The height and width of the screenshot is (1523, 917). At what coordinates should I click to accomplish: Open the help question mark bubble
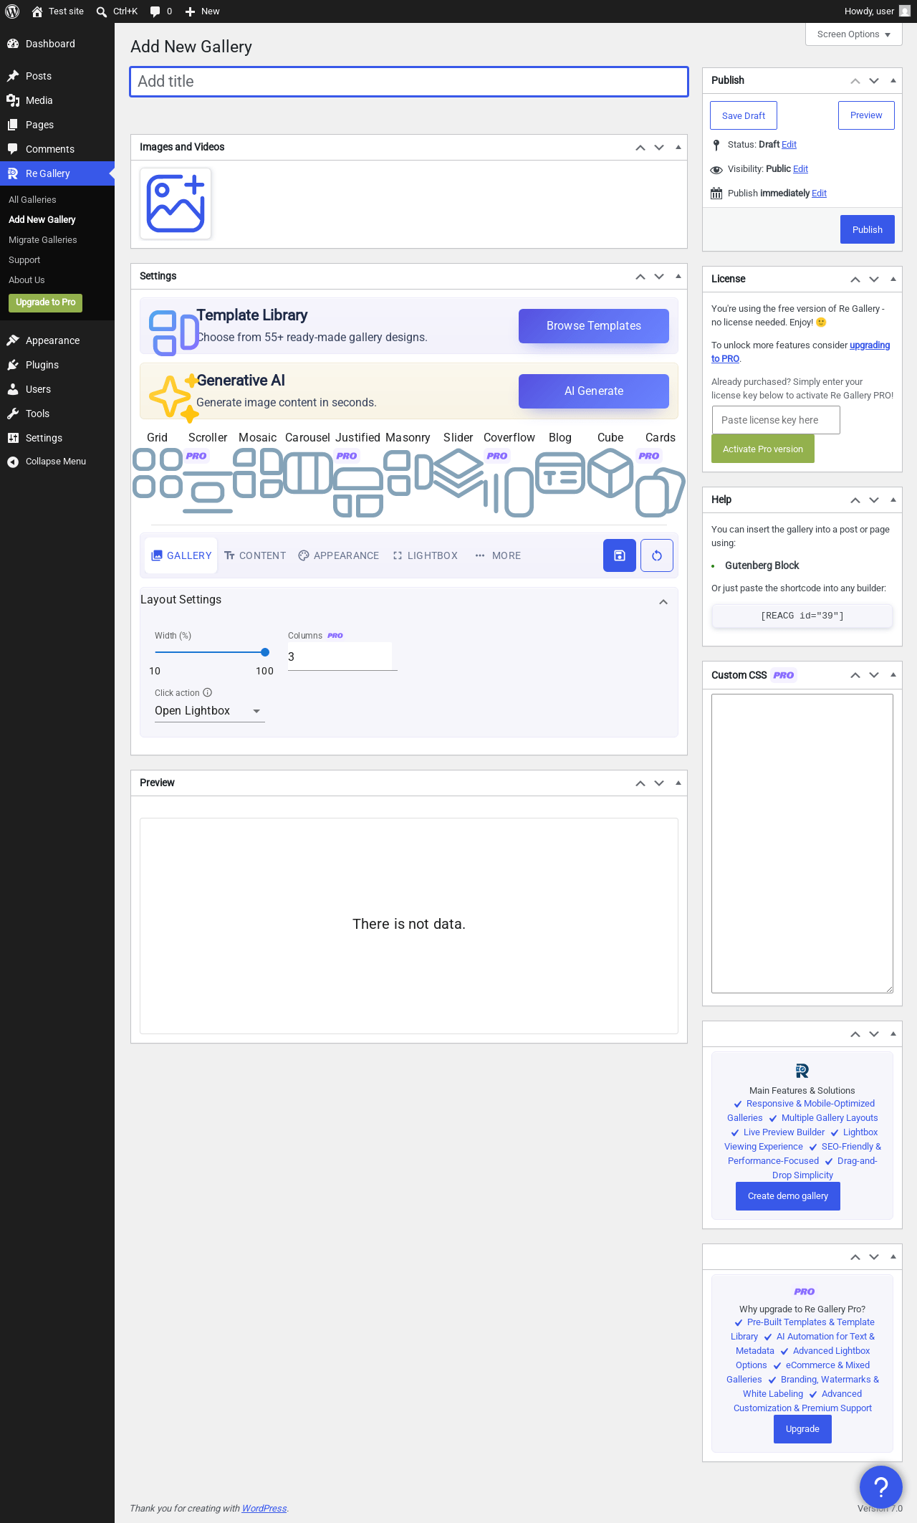pos(881,1487)
